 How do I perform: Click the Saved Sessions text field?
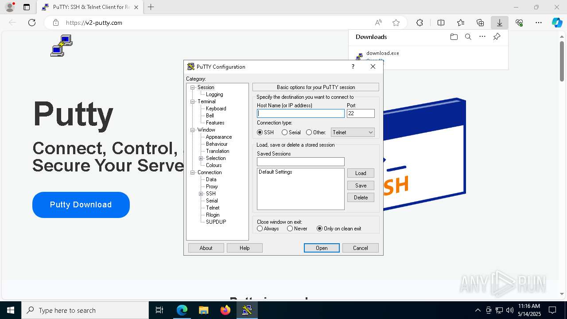pyautogui.click(x=301, y=162)
